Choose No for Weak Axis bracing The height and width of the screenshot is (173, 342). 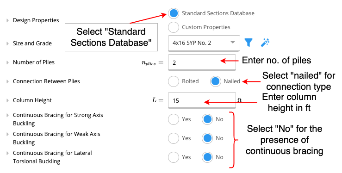(207, 138)
